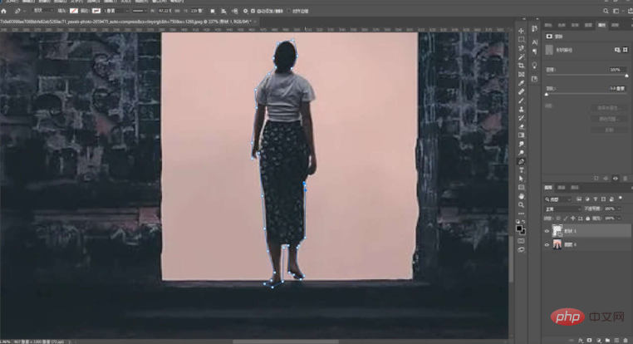The image size is (633, 344).
Task: Toggle visibility of Shape 1 layer
Action: (547, 231)
